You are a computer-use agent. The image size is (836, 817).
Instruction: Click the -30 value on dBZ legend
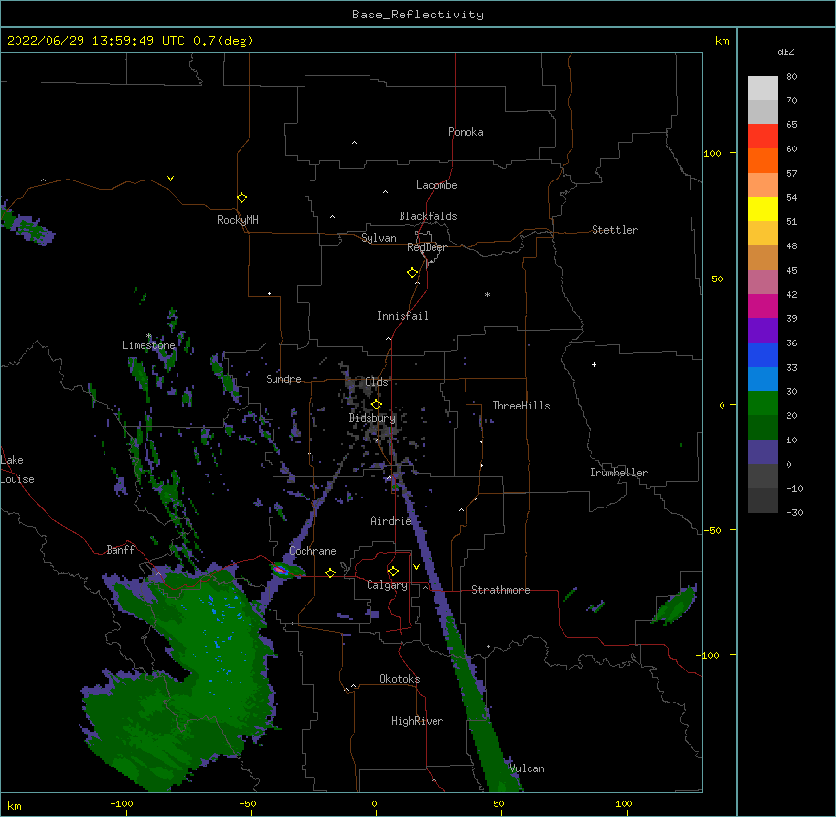tap(794, 512)
